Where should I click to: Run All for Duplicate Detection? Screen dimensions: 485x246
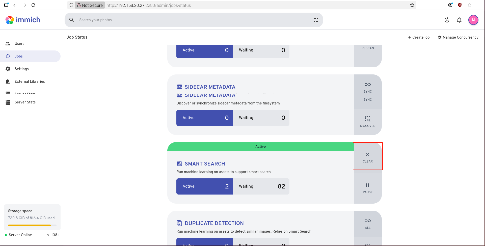(x=367, y=224)
